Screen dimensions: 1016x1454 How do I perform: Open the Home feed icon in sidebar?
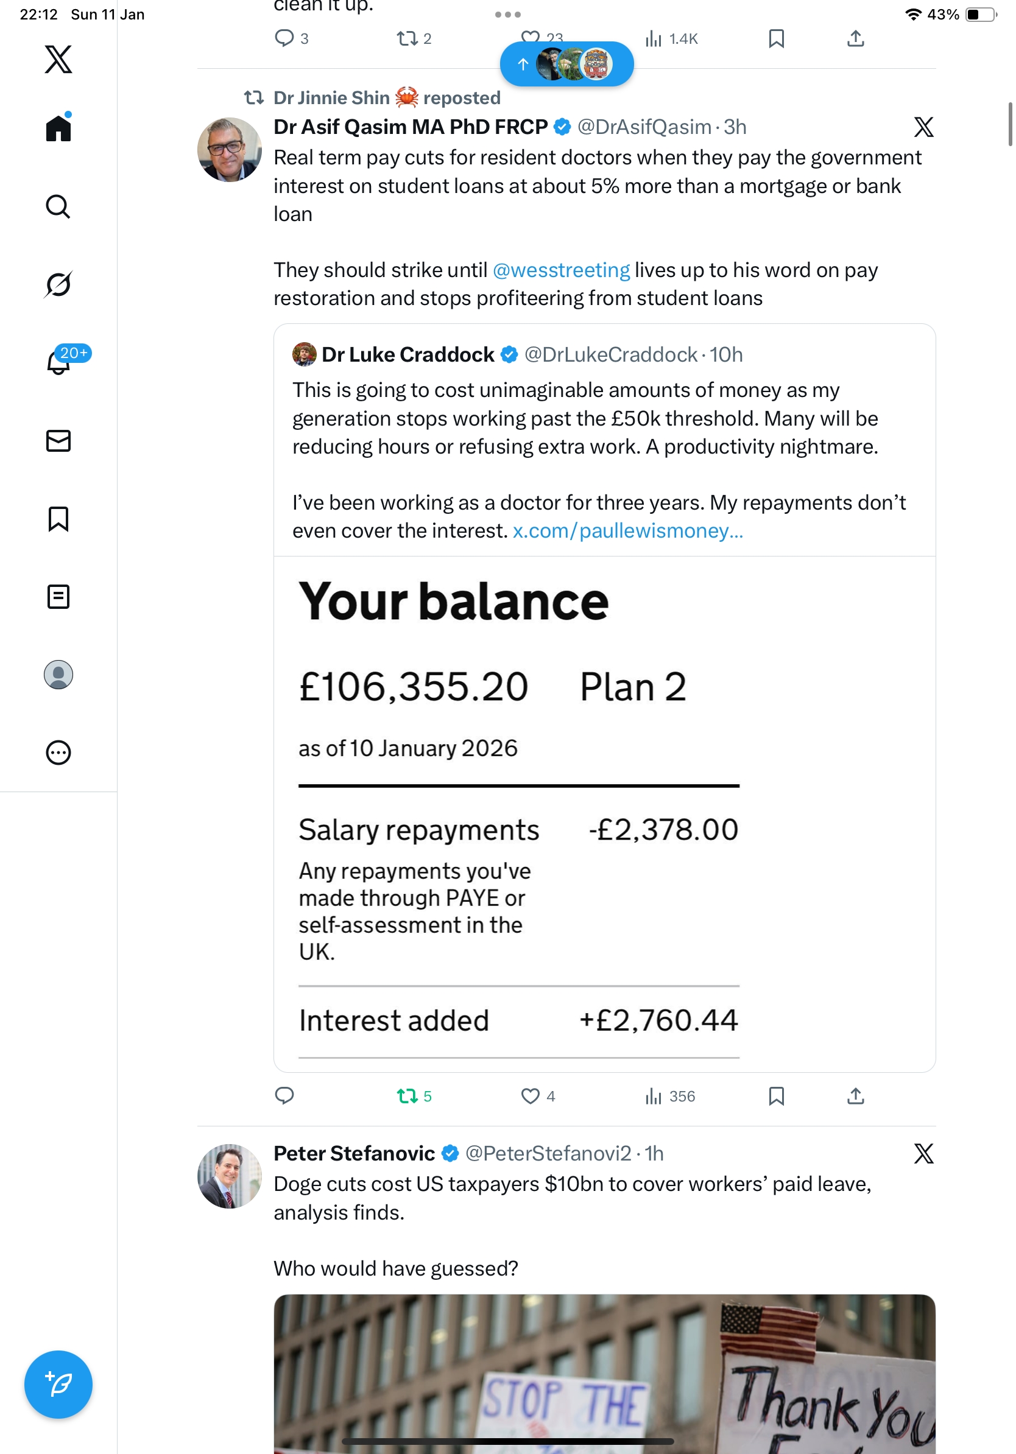tap(58, 128)
